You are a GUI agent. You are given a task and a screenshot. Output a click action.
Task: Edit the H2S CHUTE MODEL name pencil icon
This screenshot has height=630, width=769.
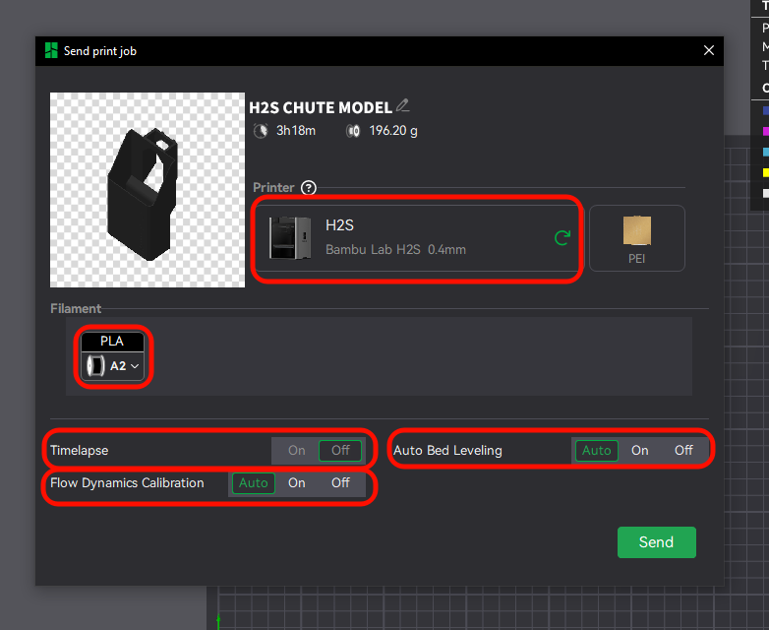pos(402,105)
